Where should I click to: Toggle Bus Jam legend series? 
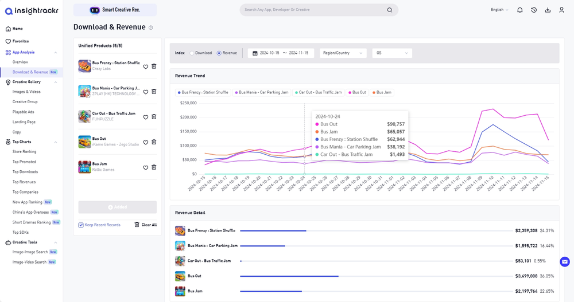382,92
